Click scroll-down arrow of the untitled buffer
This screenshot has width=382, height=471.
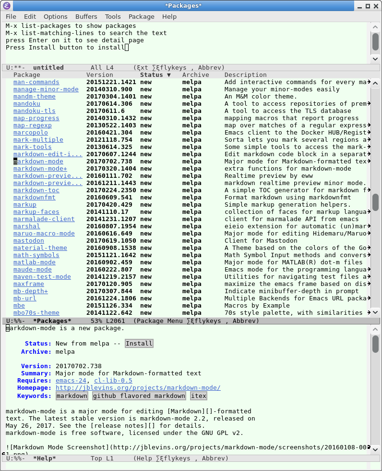click(375, 59)
